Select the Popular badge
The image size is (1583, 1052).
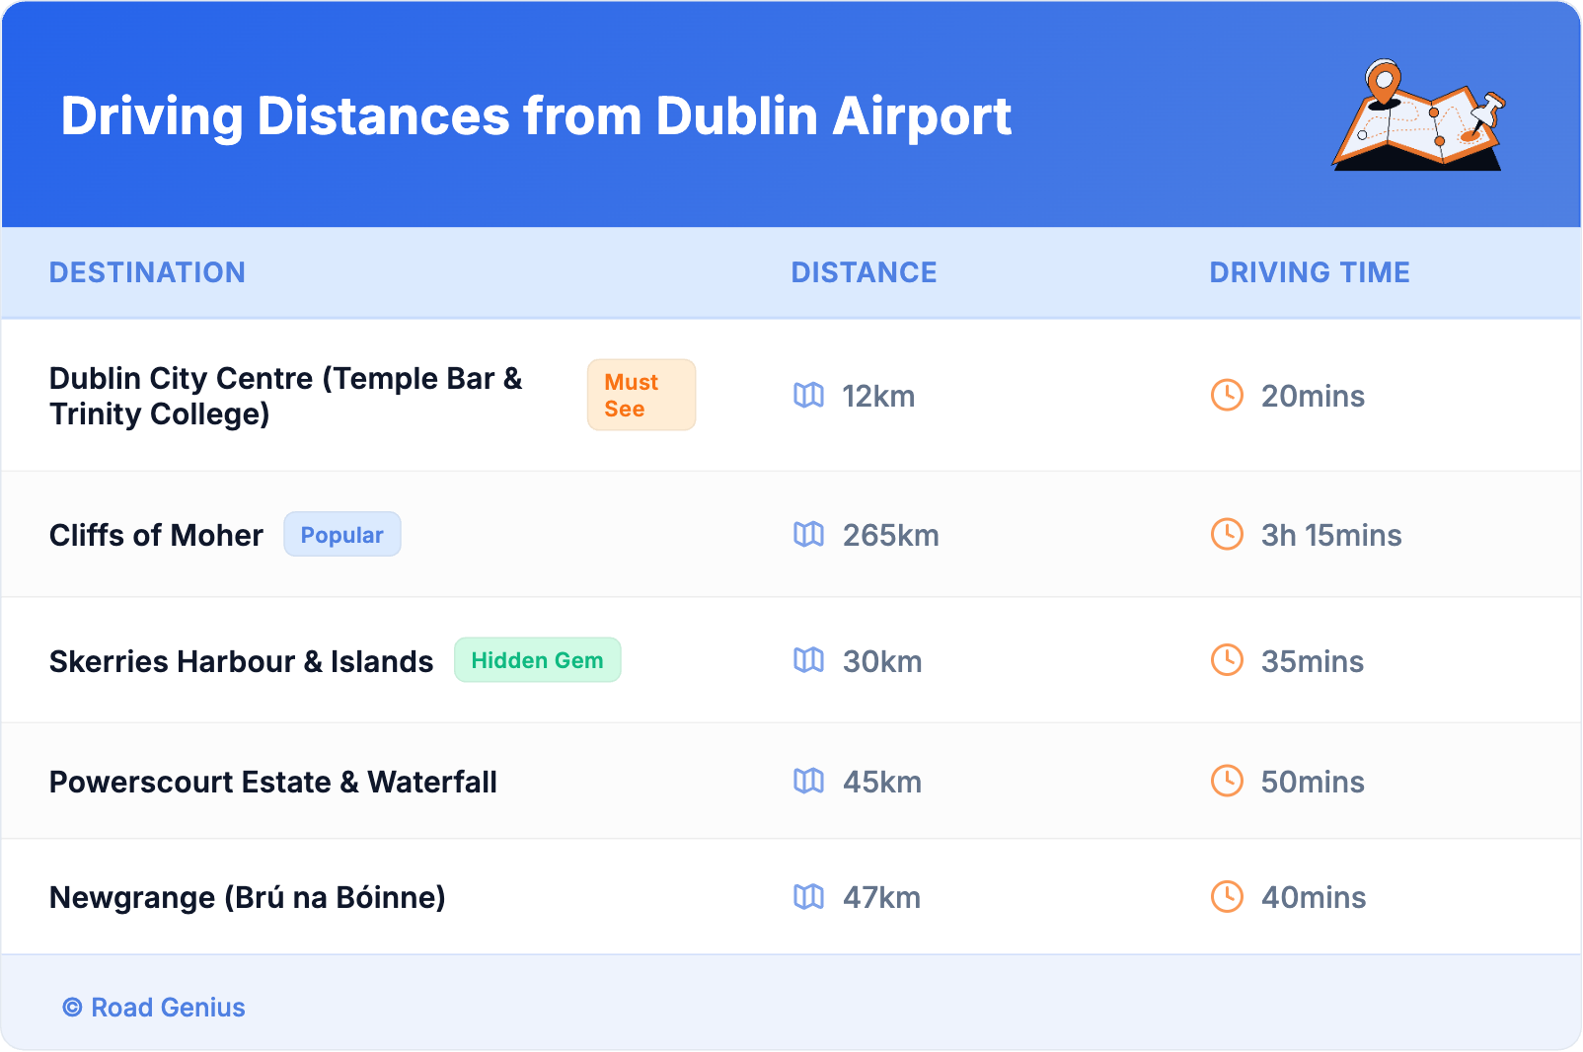341,535
